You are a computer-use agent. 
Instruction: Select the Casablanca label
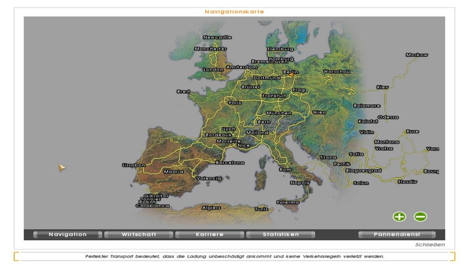(153, 206)
